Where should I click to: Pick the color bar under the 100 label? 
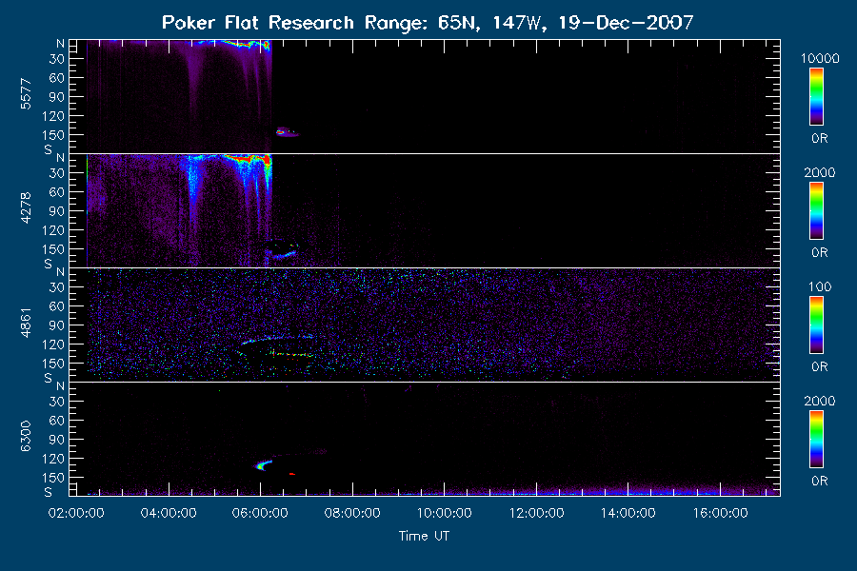[817, 325]
